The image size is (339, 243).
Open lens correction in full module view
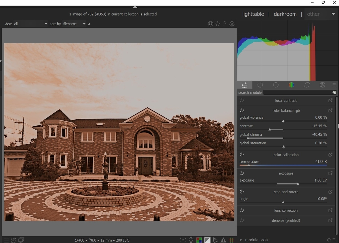pyautogui.click(x=330, y=211)
